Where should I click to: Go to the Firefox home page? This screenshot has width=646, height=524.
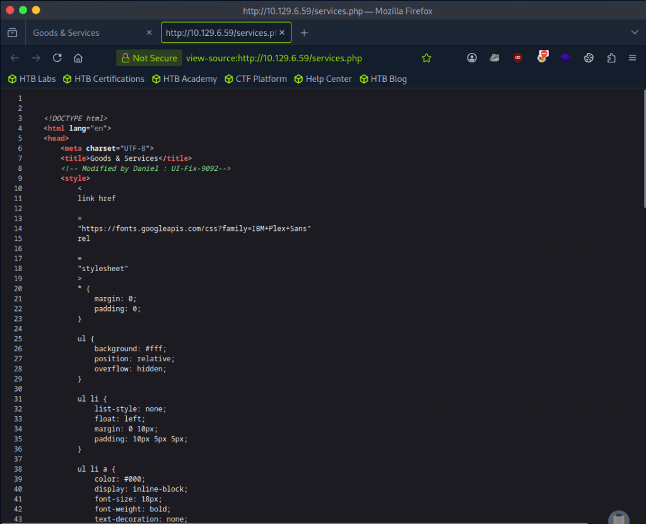78,58
